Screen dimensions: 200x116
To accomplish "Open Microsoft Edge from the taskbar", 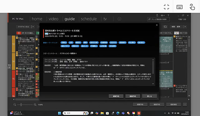I will point(118,113).
